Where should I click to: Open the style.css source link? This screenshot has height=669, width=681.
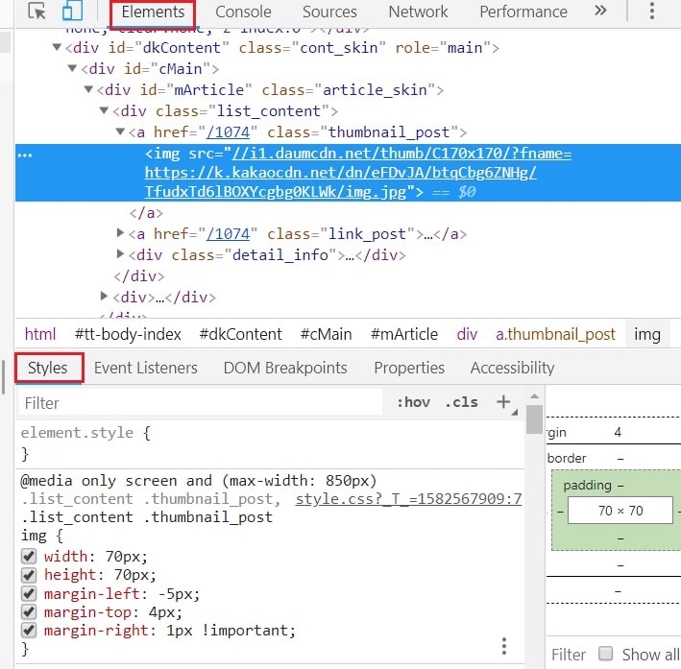coord(408,499)
